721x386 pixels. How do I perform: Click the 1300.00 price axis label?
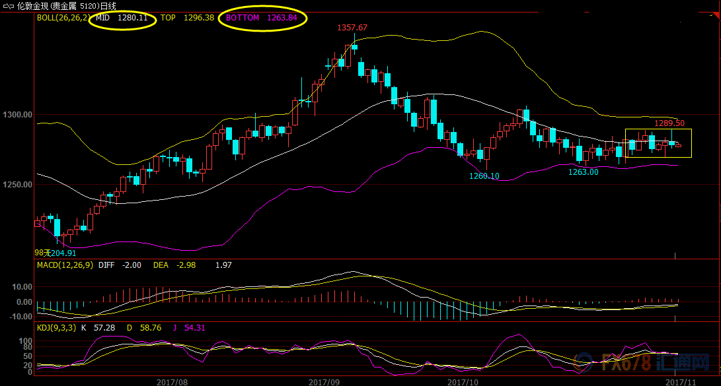(x=17, y=115)
